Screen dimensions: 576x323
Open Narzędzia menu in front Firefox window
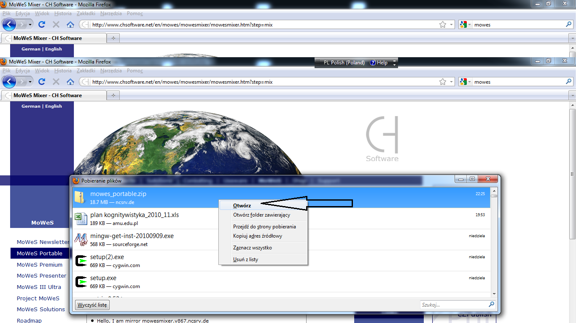click(x=111, y=71)
